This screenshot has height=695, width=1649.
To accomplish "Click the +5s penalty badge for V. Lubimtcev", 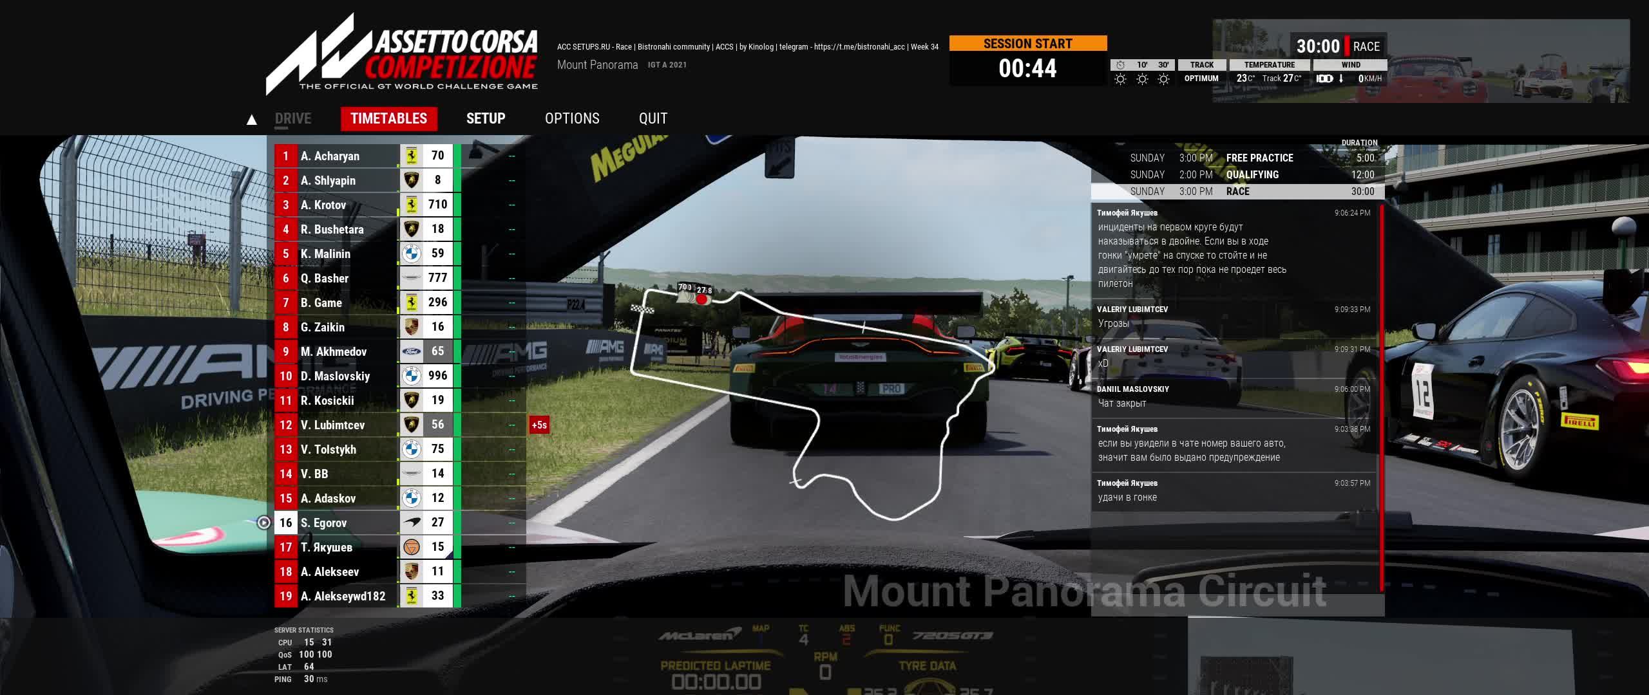I will click(539, 425).
